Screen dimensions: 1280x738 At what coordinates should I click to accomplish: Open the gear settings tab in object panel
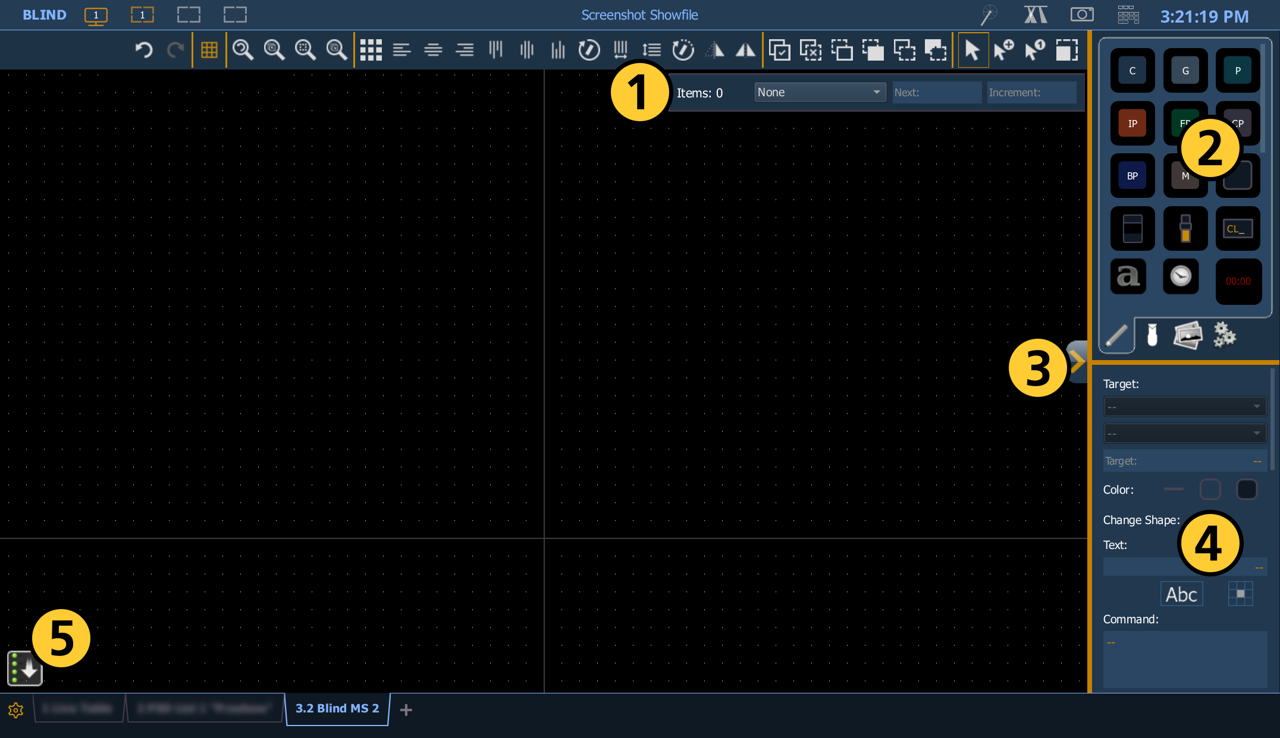pyautogui.click(x=1224, y=335)
